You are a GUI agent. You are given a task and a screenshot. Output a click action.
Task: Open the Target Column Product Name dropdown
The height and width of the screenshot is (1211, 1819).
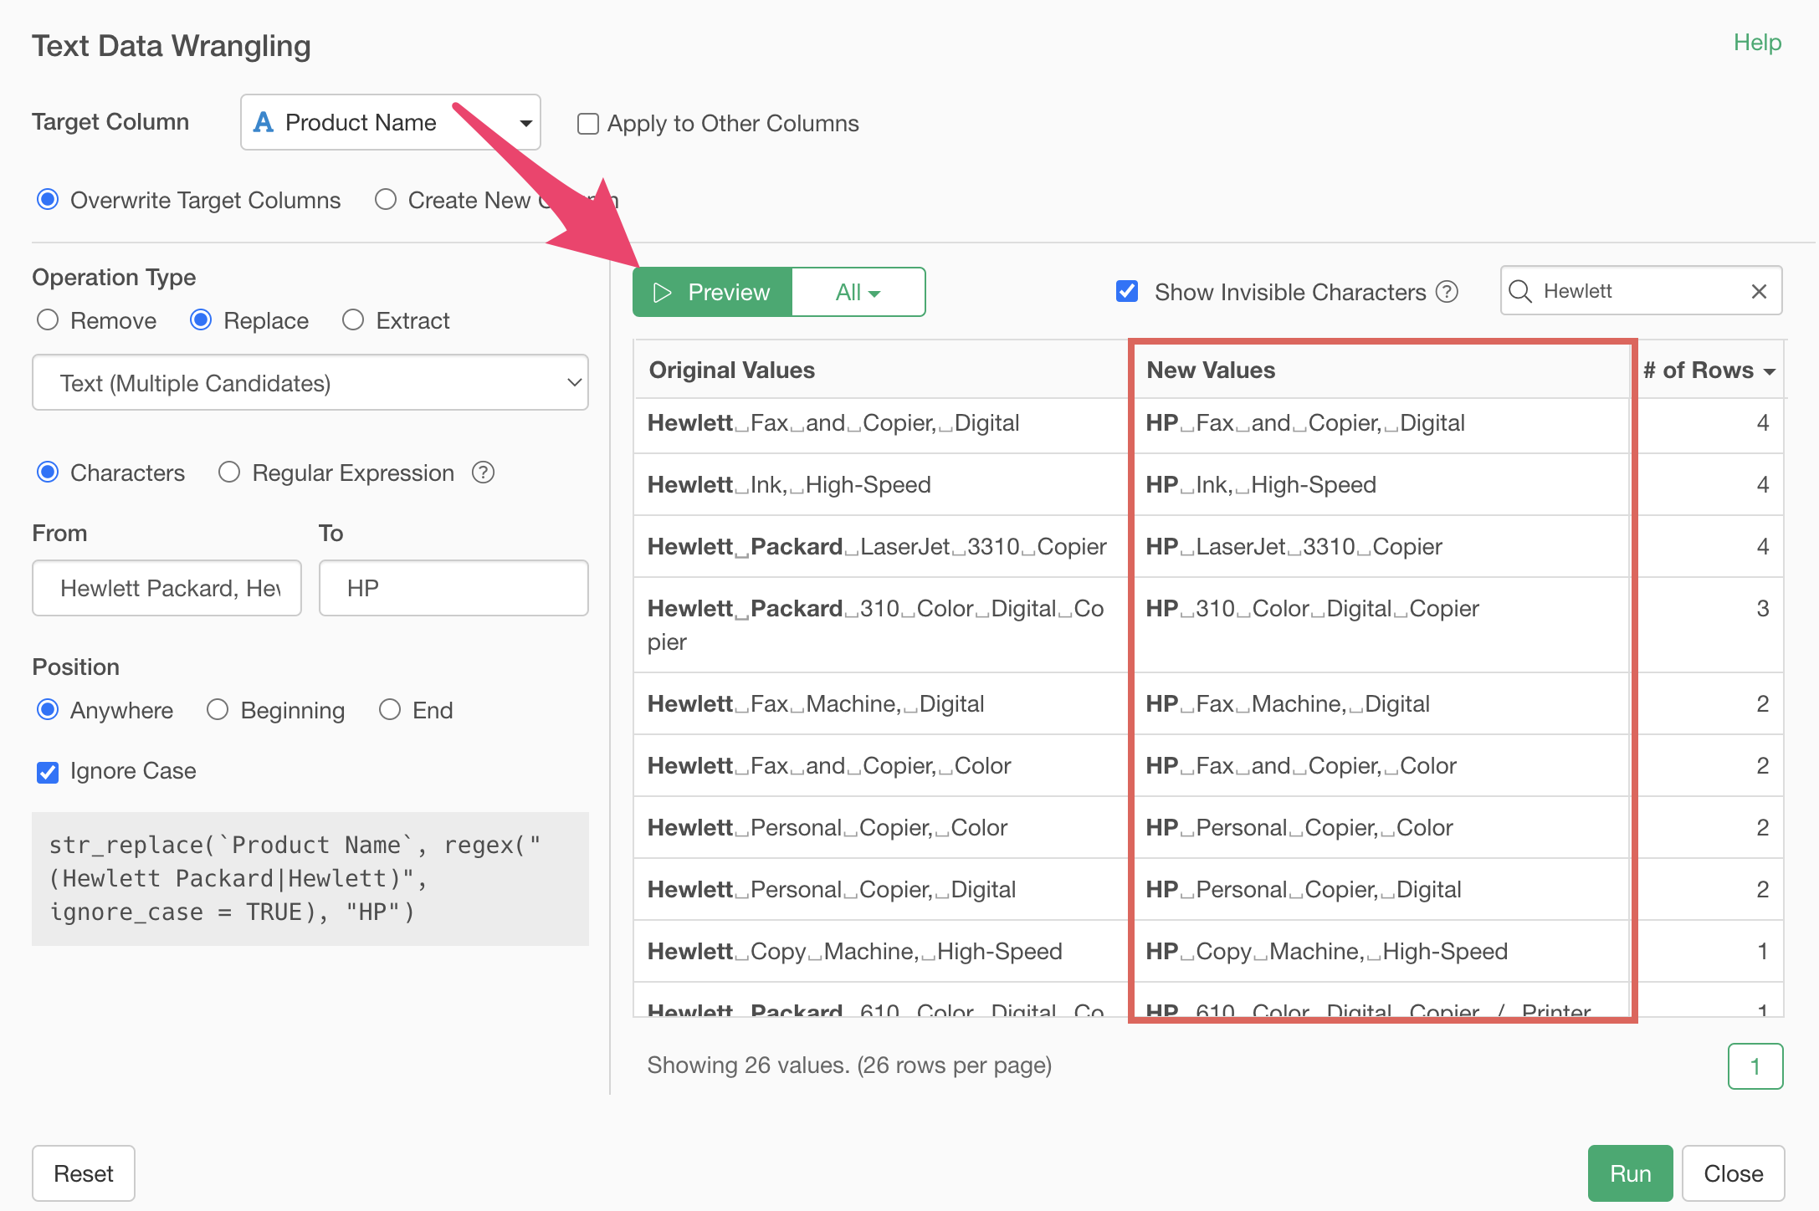point(391,122)
